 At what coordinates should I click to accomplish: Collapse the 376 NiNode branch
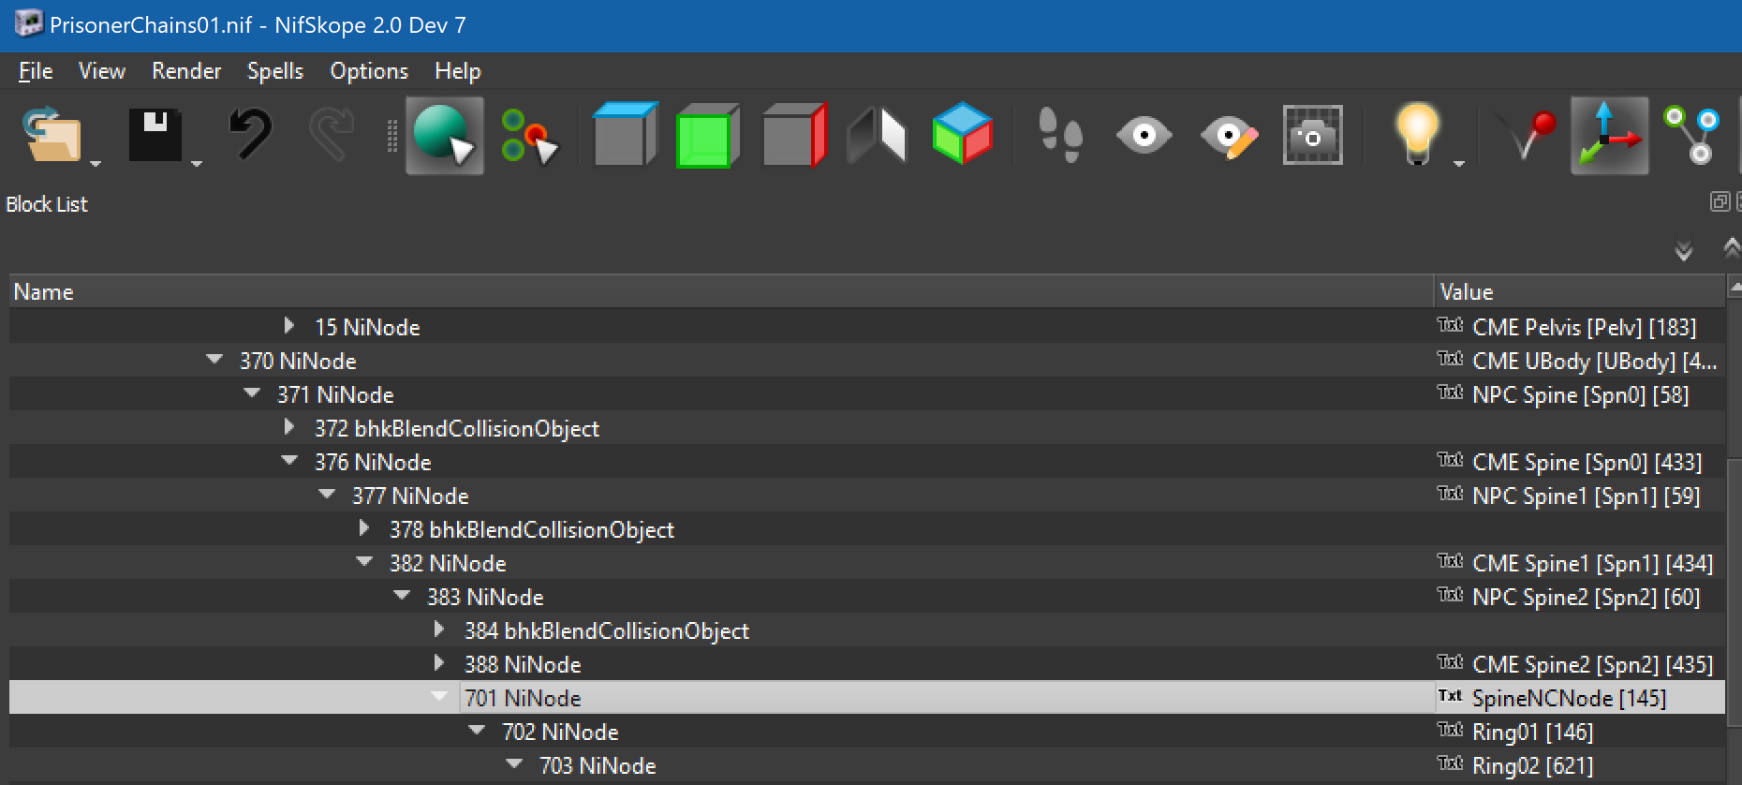[289, 460]
